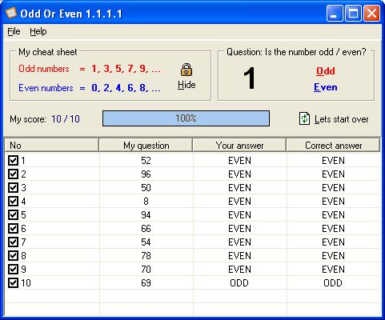
Task: Click the app icon in title bar
Action: (11, 13)
